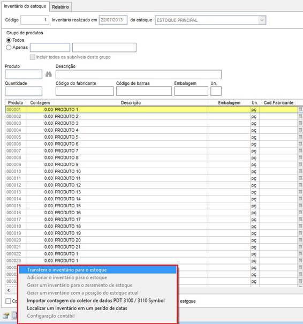Select Configuração contábil menu entry
The height and width of the screenshot is (324, 303).
point(97,316)
